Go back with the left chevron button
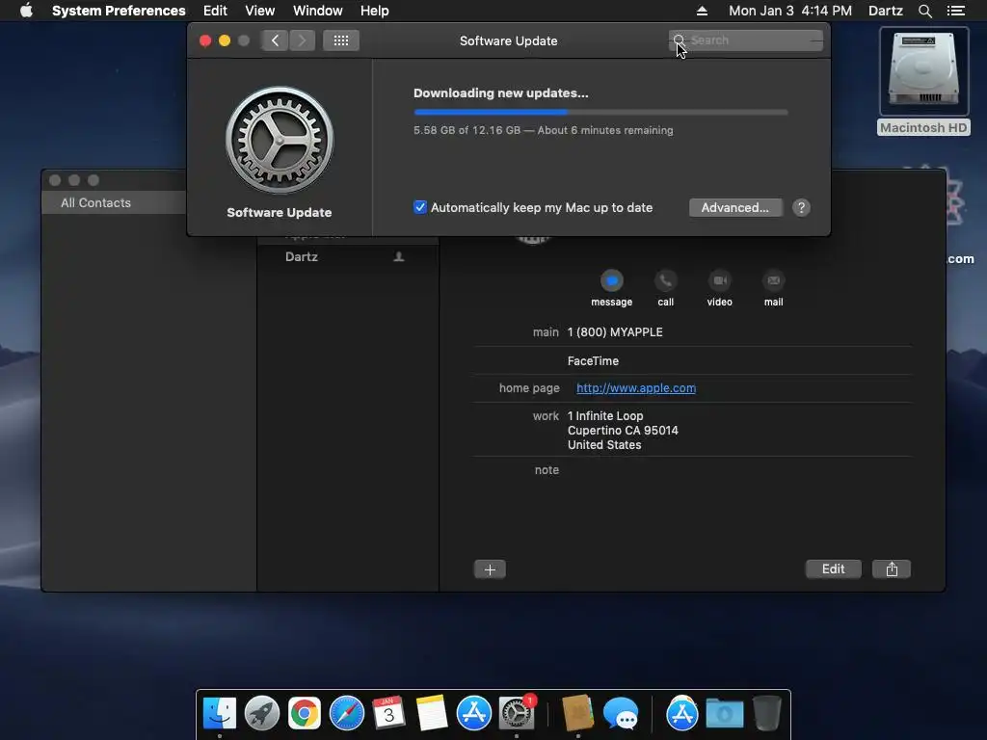 275,40
